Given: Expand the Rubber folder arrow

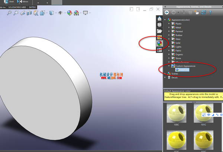Looking at the screenshot, I should [x=169, y=35].
